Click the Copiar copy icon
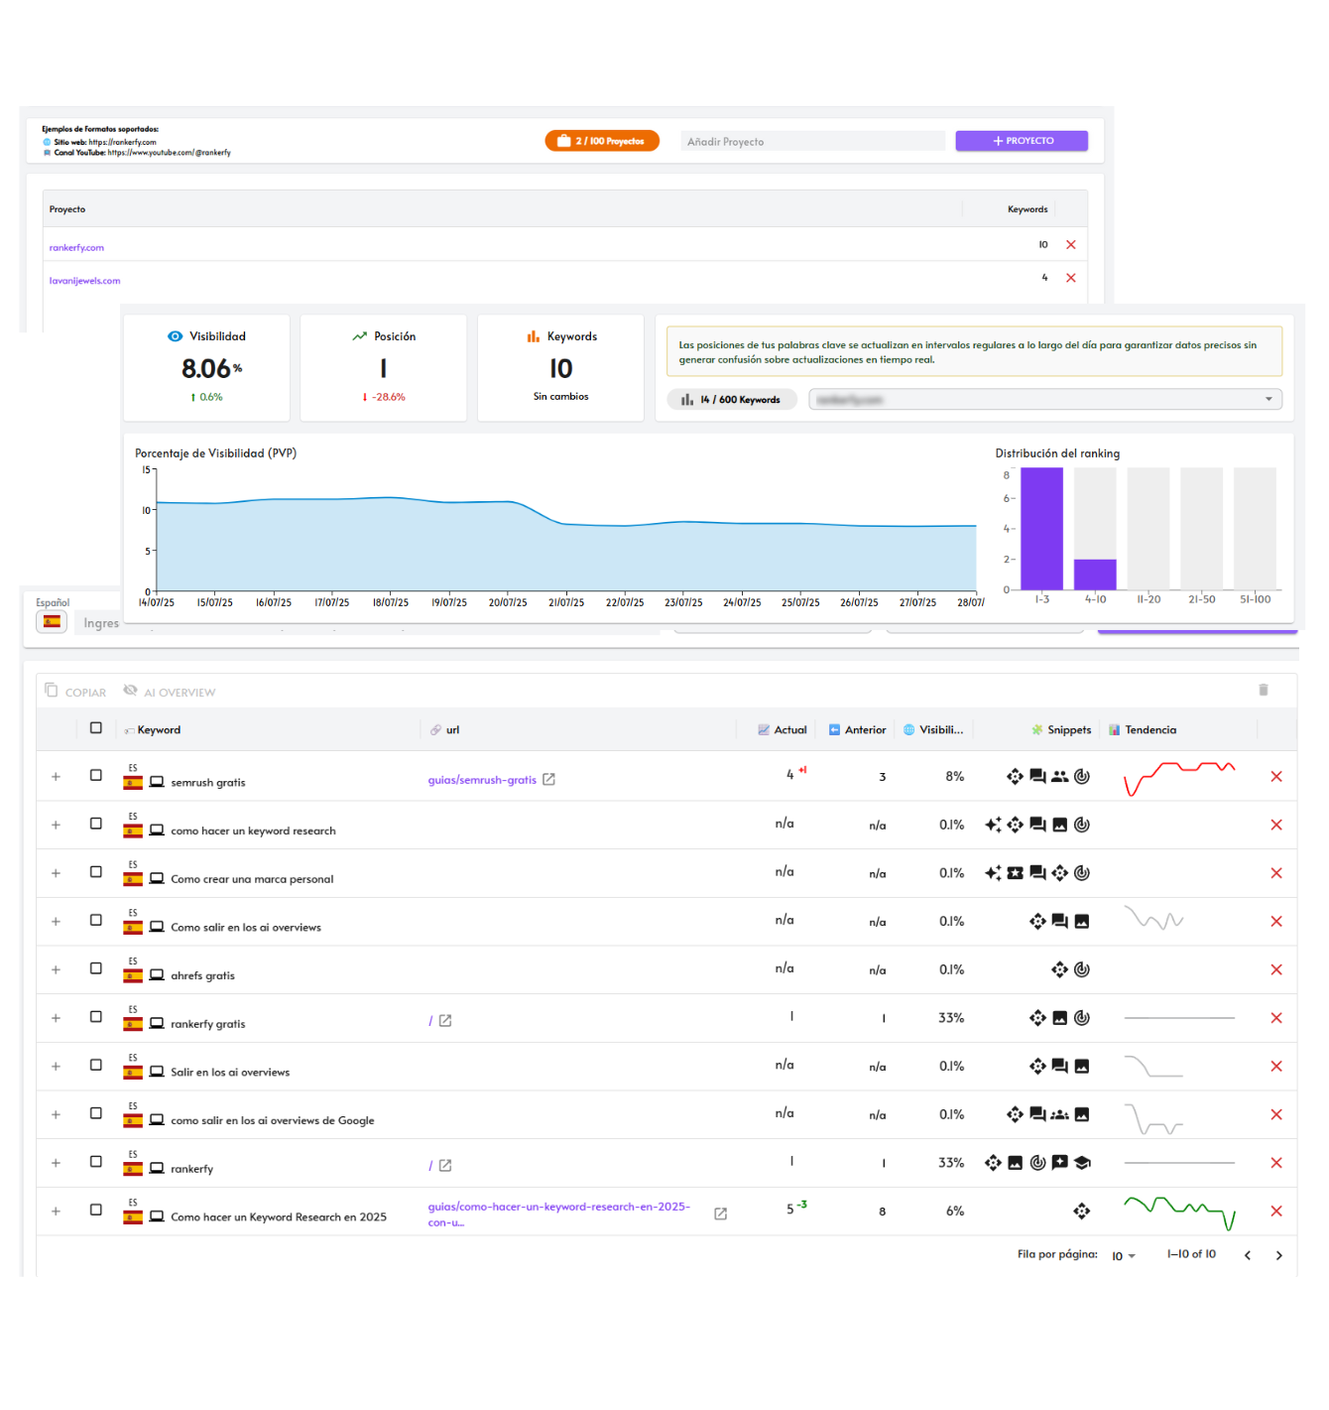1329x1410 pixels. tap(52, 691)
